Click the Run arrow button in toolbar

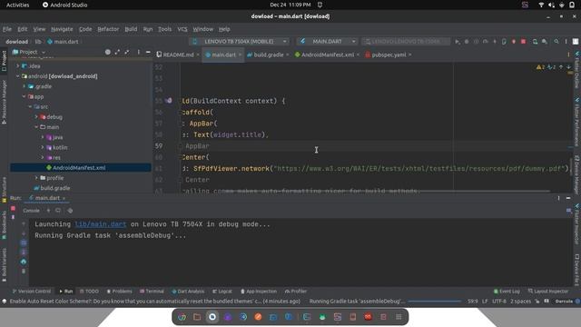pyautogui.click(x=457, y=42)
